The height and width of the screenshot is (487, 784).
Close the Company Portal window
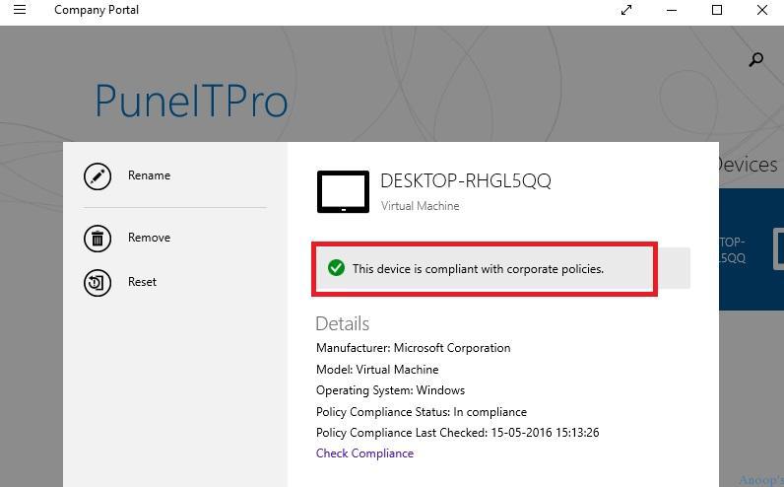tap(762, 10)
